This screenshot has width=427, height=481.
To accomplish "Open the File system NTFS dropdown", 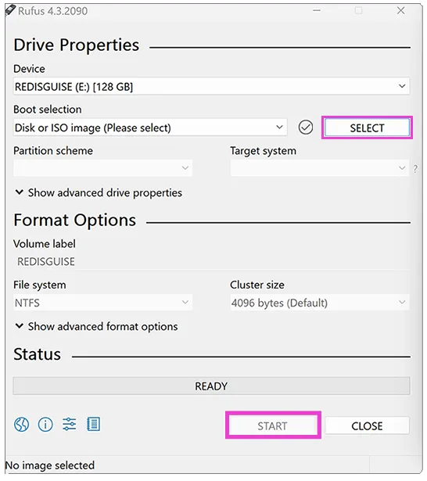I will [102, 303].
